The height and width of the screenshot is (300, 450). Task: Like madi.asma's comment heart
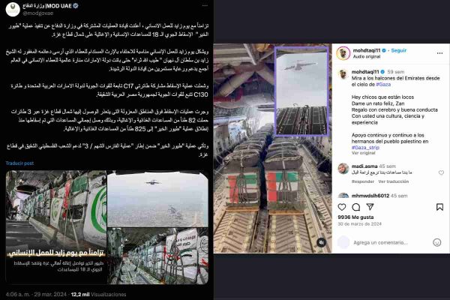[x=441, y=172]
